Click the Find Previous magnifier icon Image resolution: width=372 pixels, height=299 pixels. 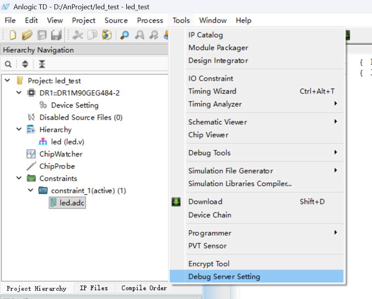(139, 35)
